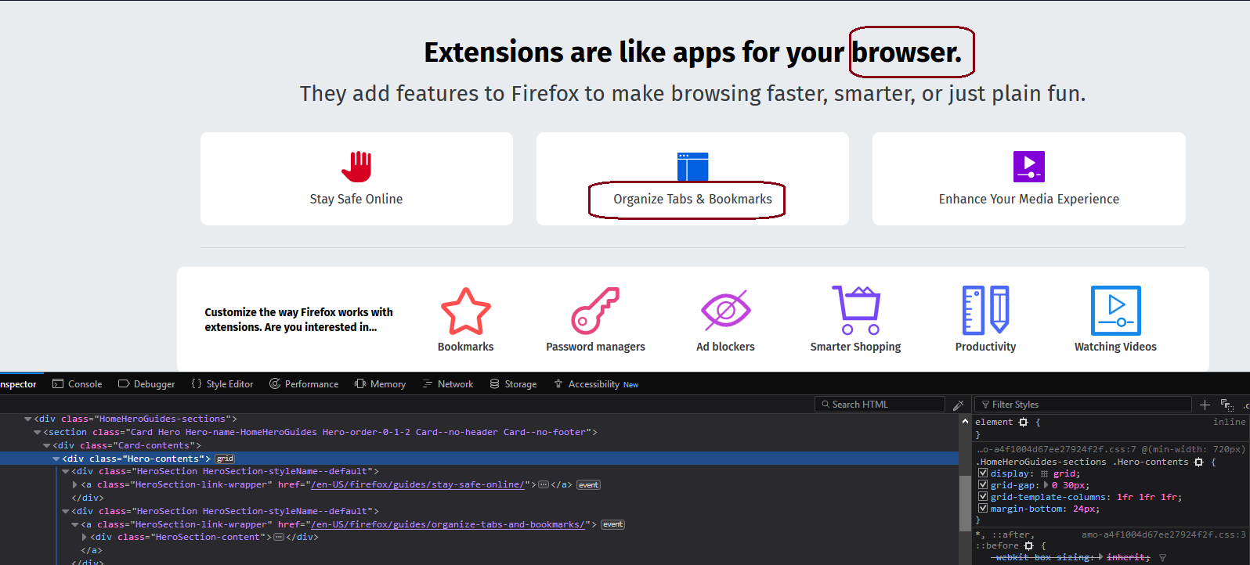Image resolution: width=1250 pixels, height=565 pixels.
Task: Collapse the selected Hero-contents div node
Action: (56, 459)
